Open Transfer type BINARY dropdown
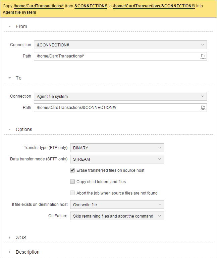 [117, 148]
